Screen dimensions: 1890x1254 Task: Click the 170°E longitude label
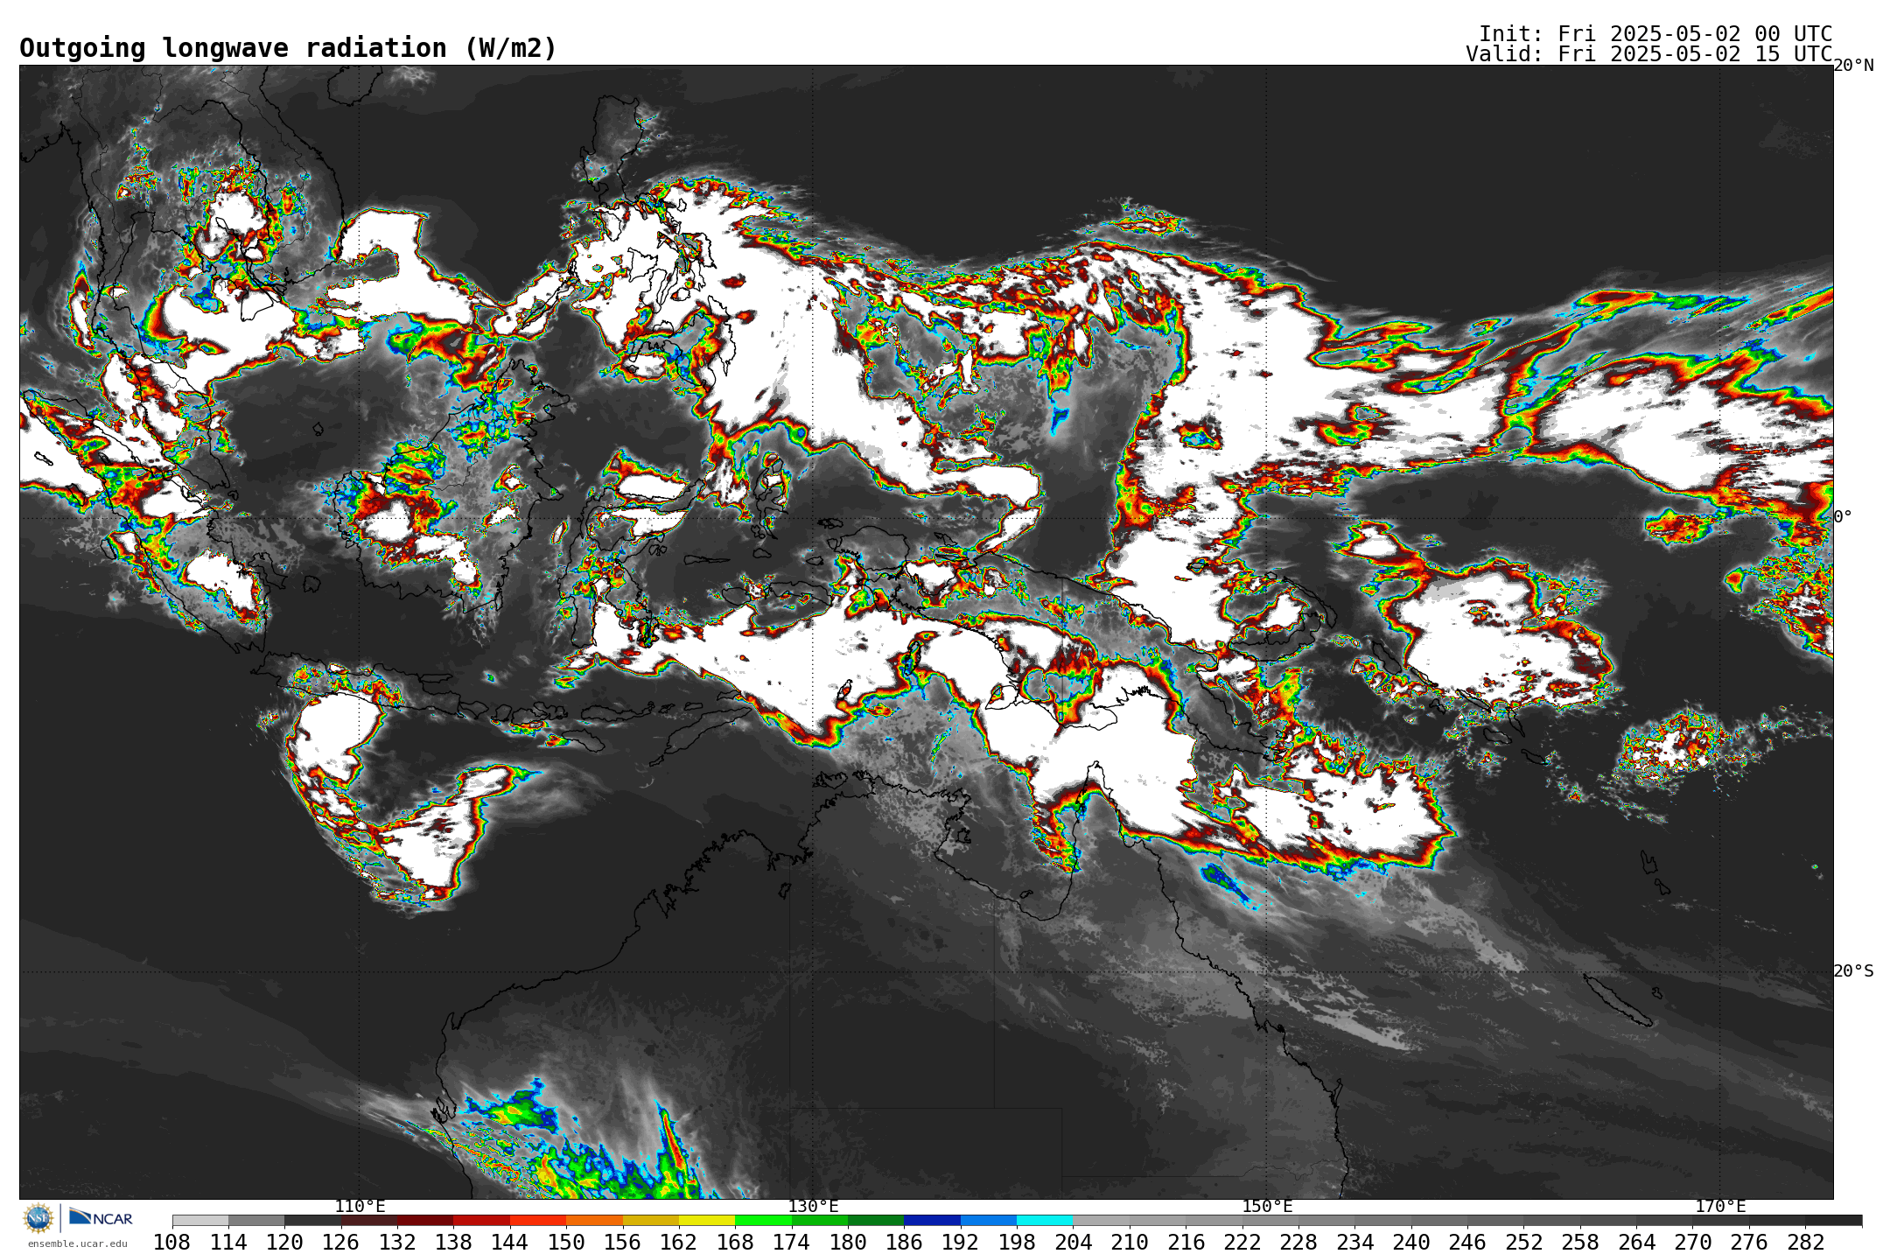click(1720, 1207)
